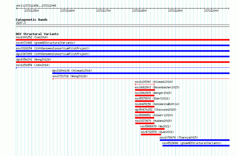Screen dimensions: 237x156
Task: Open the nsv4072466 (gnomADStructuralVariants) label
Action: [46, 43]
